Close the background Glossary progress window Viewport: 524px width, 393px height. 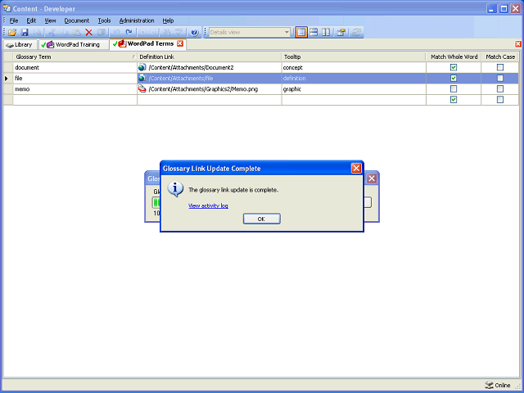(372, 178)
